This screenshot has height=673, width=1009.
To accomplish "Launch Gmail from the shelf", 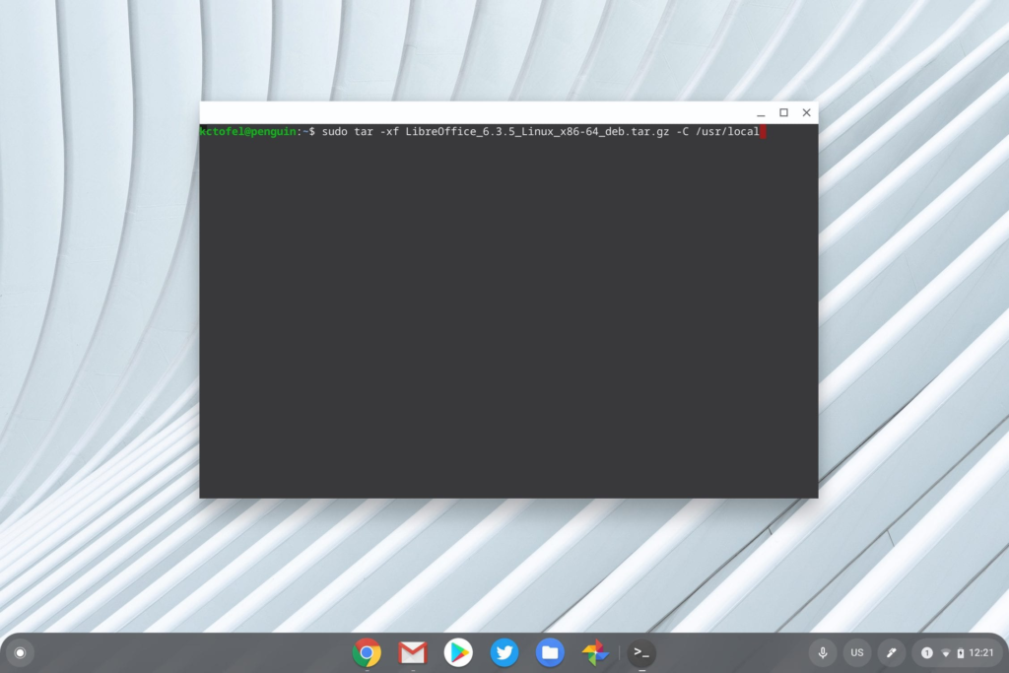I will (x=413, y=653).
